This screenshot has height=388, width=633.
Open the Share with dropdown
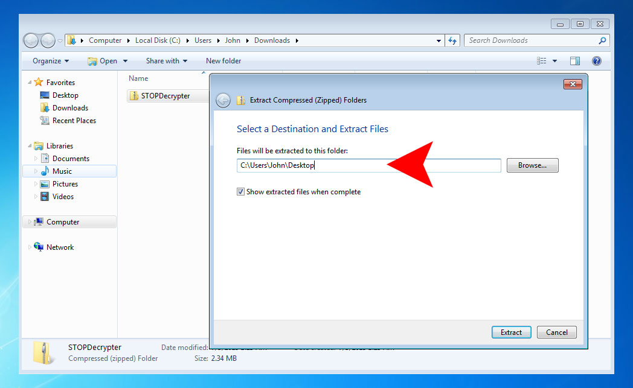(166, 61)
